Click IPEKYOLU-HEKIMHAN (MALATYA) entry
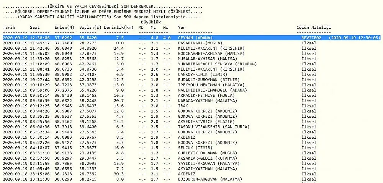This screenshot has width=383, height=183. [x=211, y=85]
